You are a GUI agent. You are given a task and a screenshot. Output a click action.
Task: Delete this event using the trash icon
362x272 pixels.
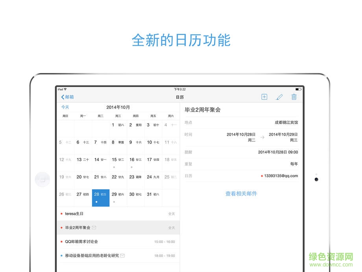point(294,97)
